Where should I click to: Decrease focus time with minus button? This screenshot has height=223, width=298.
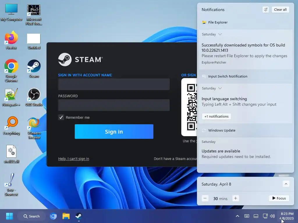click(205, 198)
